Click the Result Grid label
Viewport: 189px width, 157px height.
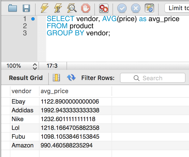coord(26,78)
